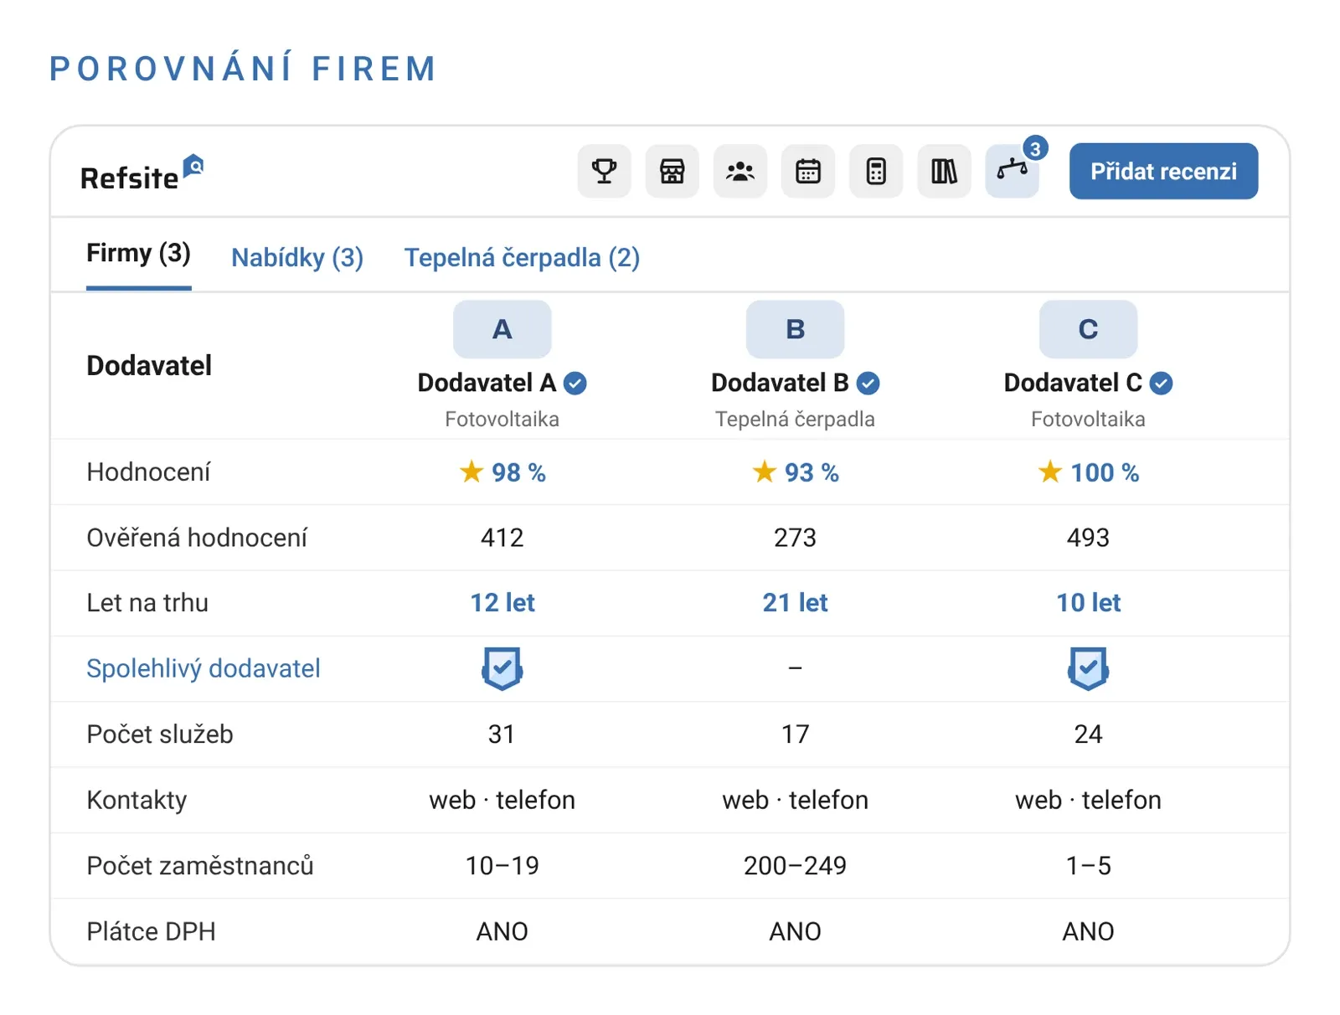This screenshot has height=1015, width=1340.
Task: Click the letter C avatar tile
Action: pos(1088,329)
